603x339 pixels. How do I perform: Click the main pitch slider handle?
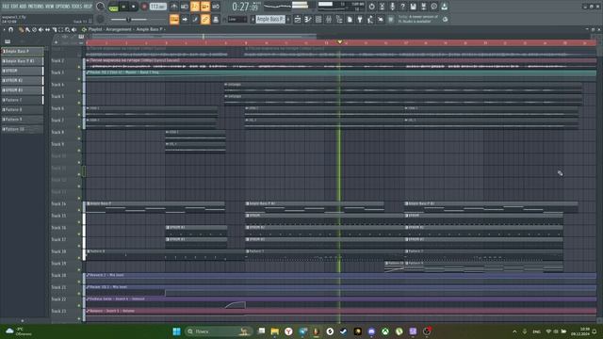coord(128,19)
